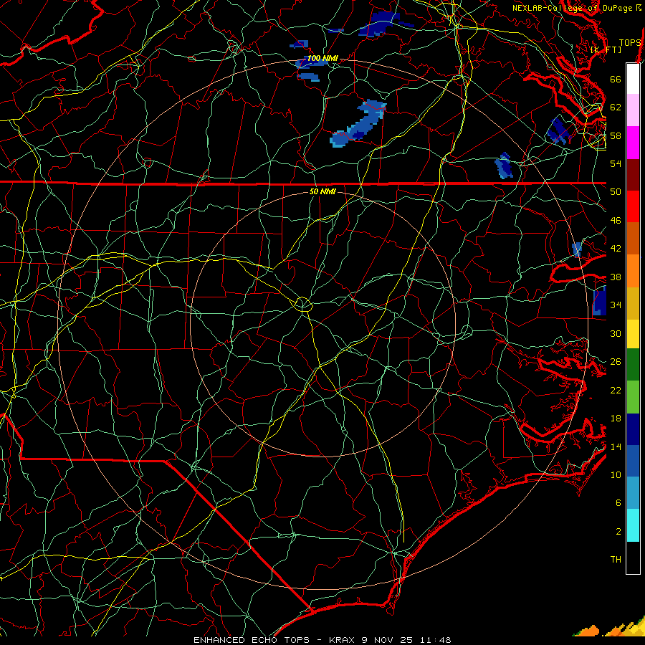Image resolution: width=645 pixels, height=645 pixels.
Task: Click the legend value 42
Action: pyautogui.click(x=616, y=249)
